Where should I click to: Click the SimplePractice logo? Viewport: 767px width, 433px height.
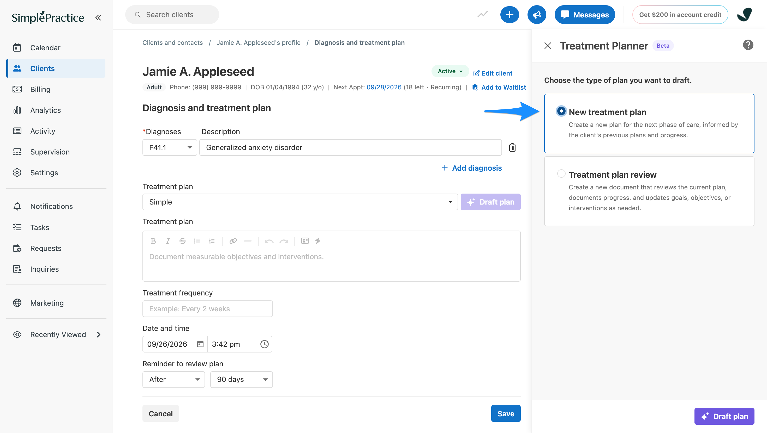(x=48, y=17)
